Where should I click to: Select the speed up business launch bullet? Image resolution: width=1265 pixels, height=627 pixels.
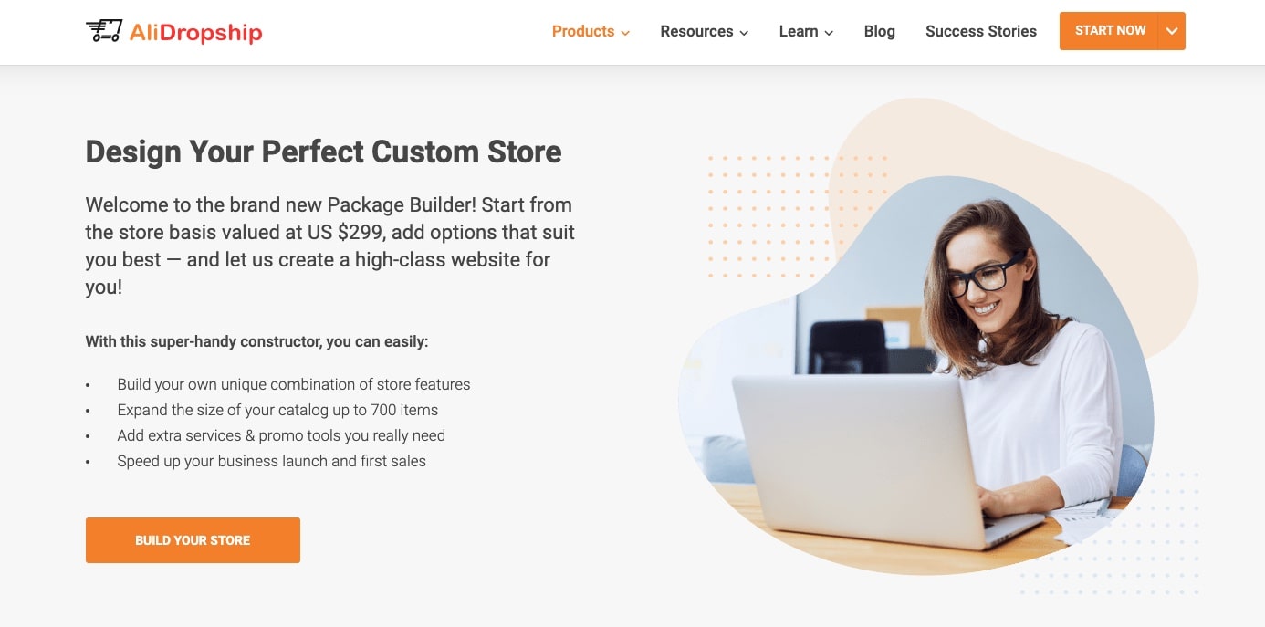pyautogui.click(x=271, y=461)
